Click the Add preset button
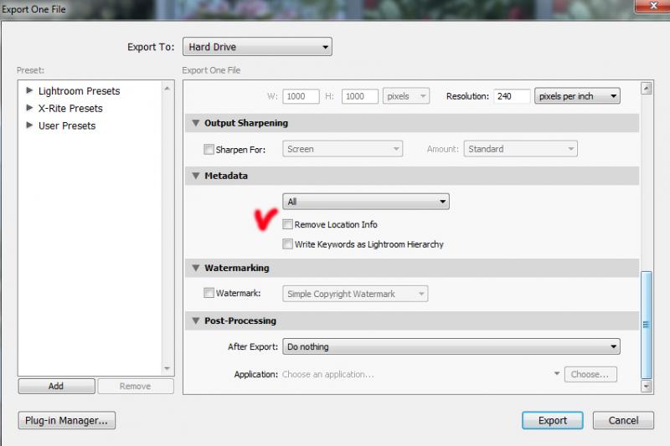Viewport: 670px width, 446px height. click(56, 387)
